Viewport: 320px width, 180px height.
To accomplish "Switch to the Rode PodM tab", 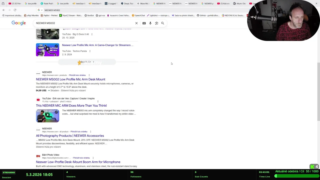I will coord(47,3).
